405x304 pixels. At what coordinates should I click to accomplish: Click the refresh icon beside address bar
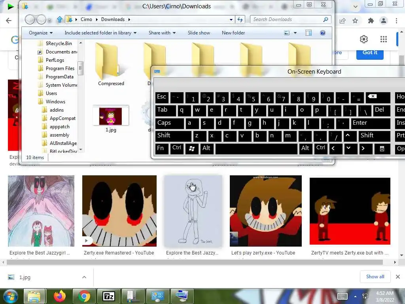[240, 19]
